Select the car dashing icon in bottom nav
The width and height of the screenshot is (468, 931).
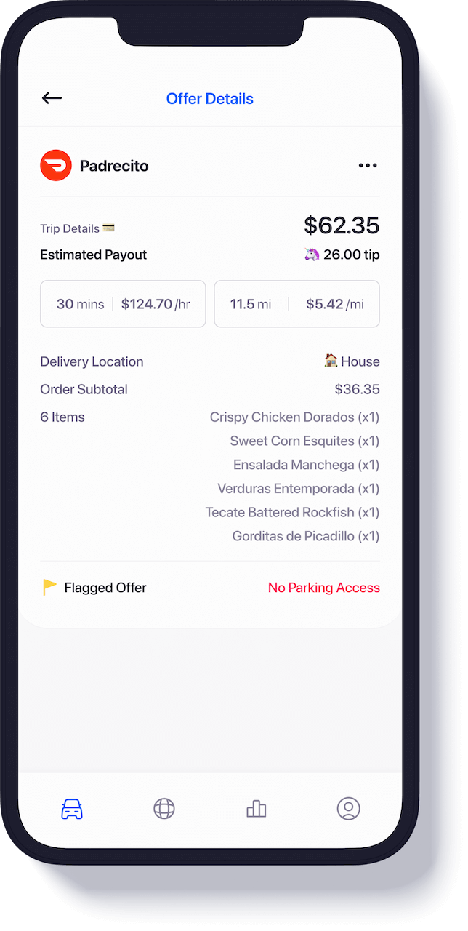tap(70, 807)
